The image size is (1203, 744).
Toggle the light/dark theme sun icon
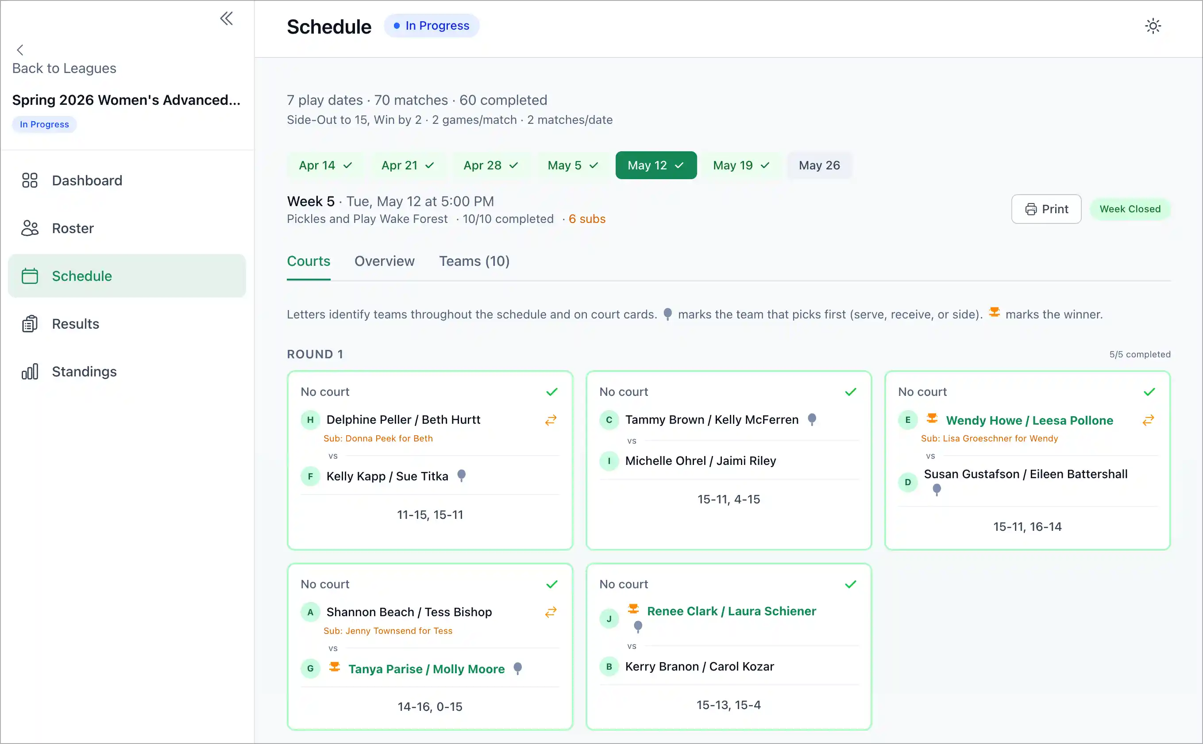(x=1153, y=26)
